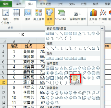The image size is (111, 108).
Task: Click the 姓名 header cell
Action: [29, 46]
